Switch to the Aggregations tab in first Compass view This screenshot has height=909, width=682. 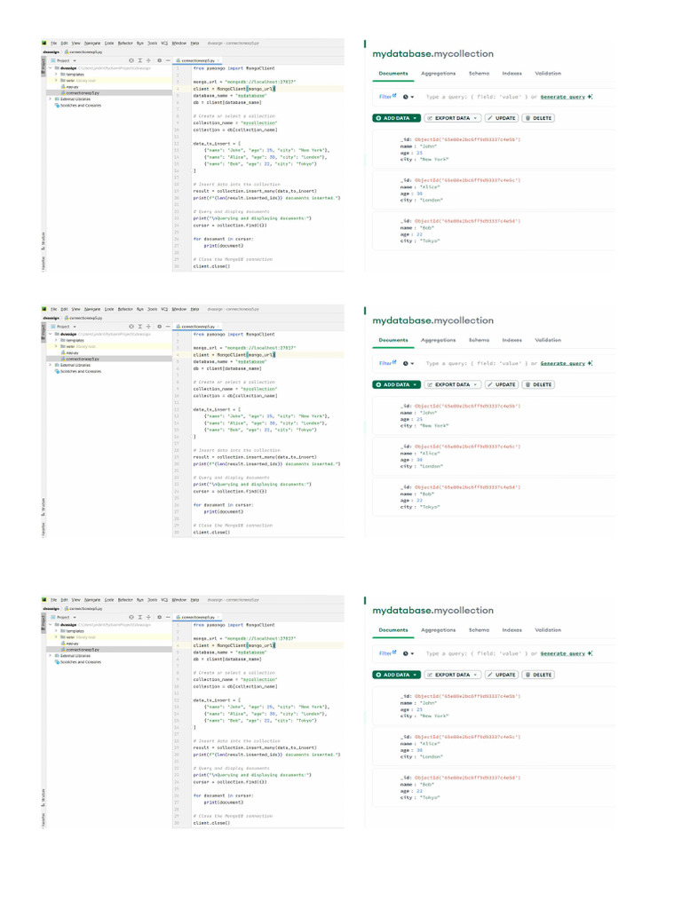(x=438, y=74)
